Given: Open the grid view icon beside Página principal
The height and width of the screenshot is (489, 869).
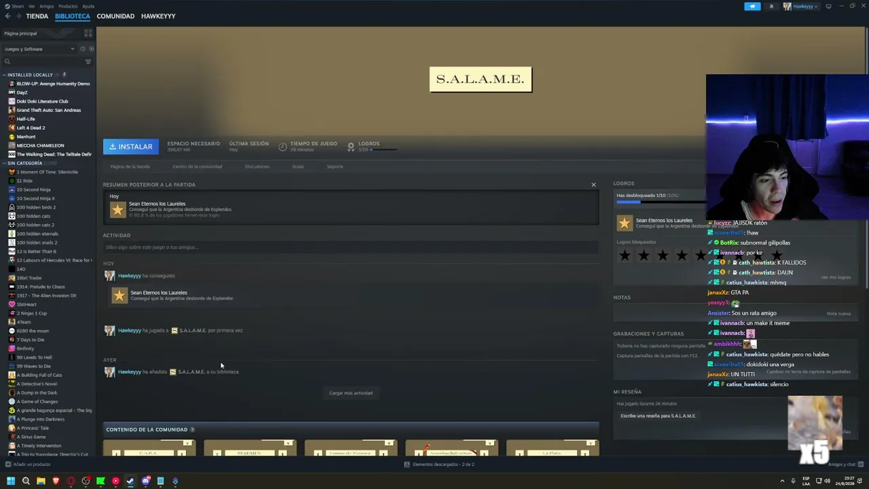Looking at the screenshot, I should point(88,33).
